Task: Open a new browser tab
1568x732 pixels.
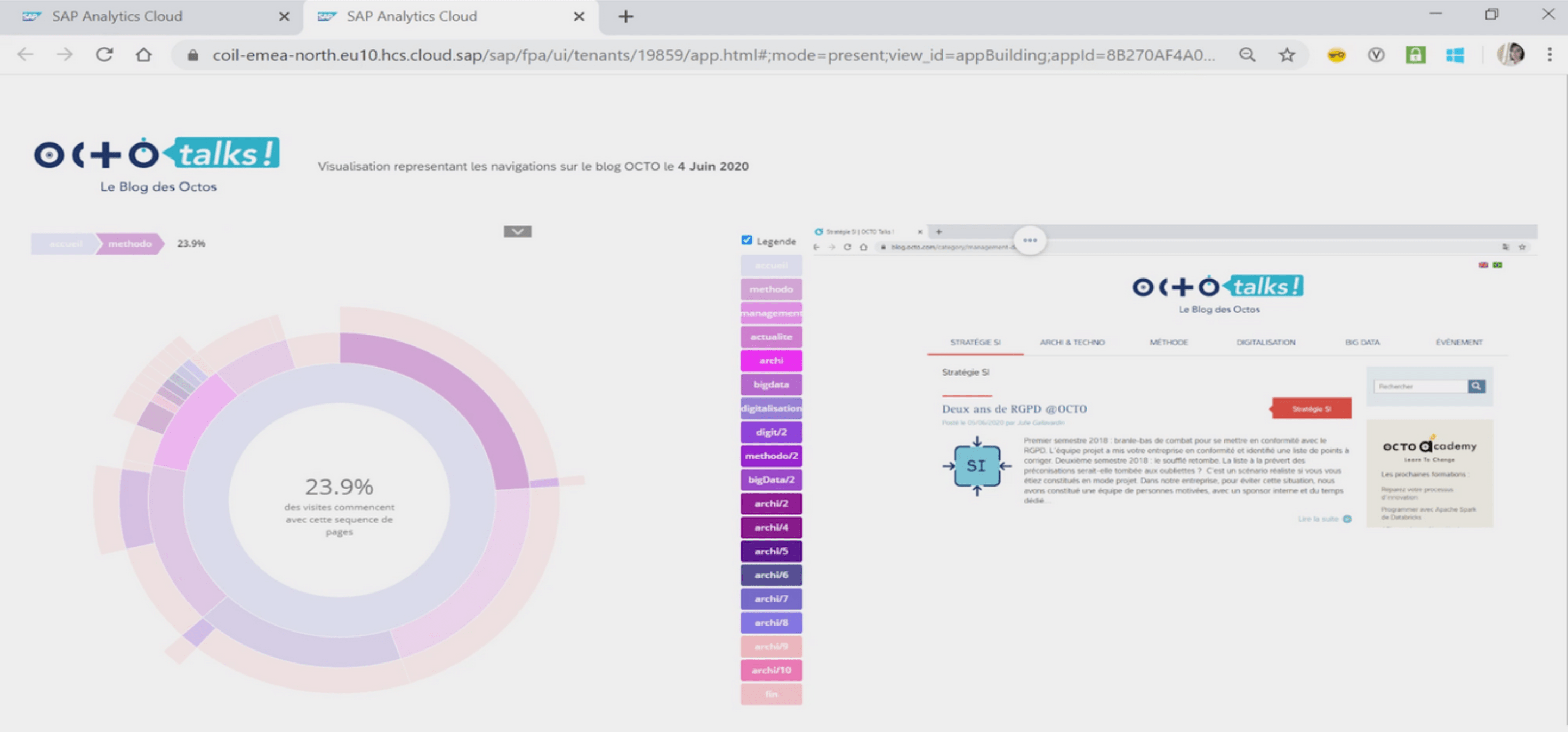Action: (x=625, y=16)
